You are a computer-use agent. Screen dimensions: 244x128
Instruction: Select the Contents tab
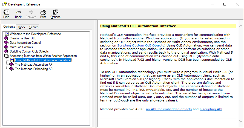9,27
